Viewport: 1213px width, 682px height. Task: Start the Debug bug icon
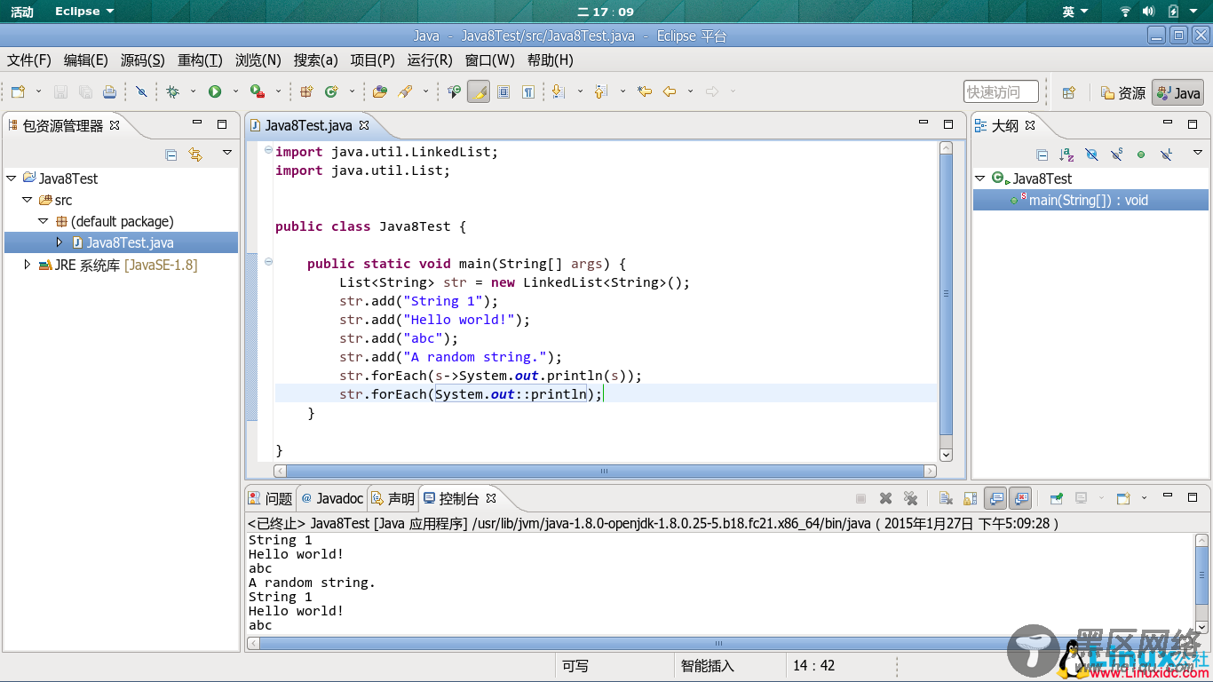coord(172,91)
